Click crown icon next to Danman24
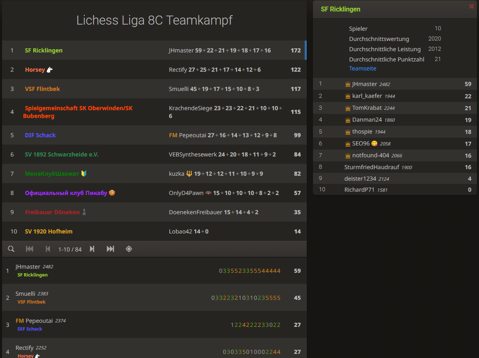This screenshot has width=479, height=358. point(348,120)
